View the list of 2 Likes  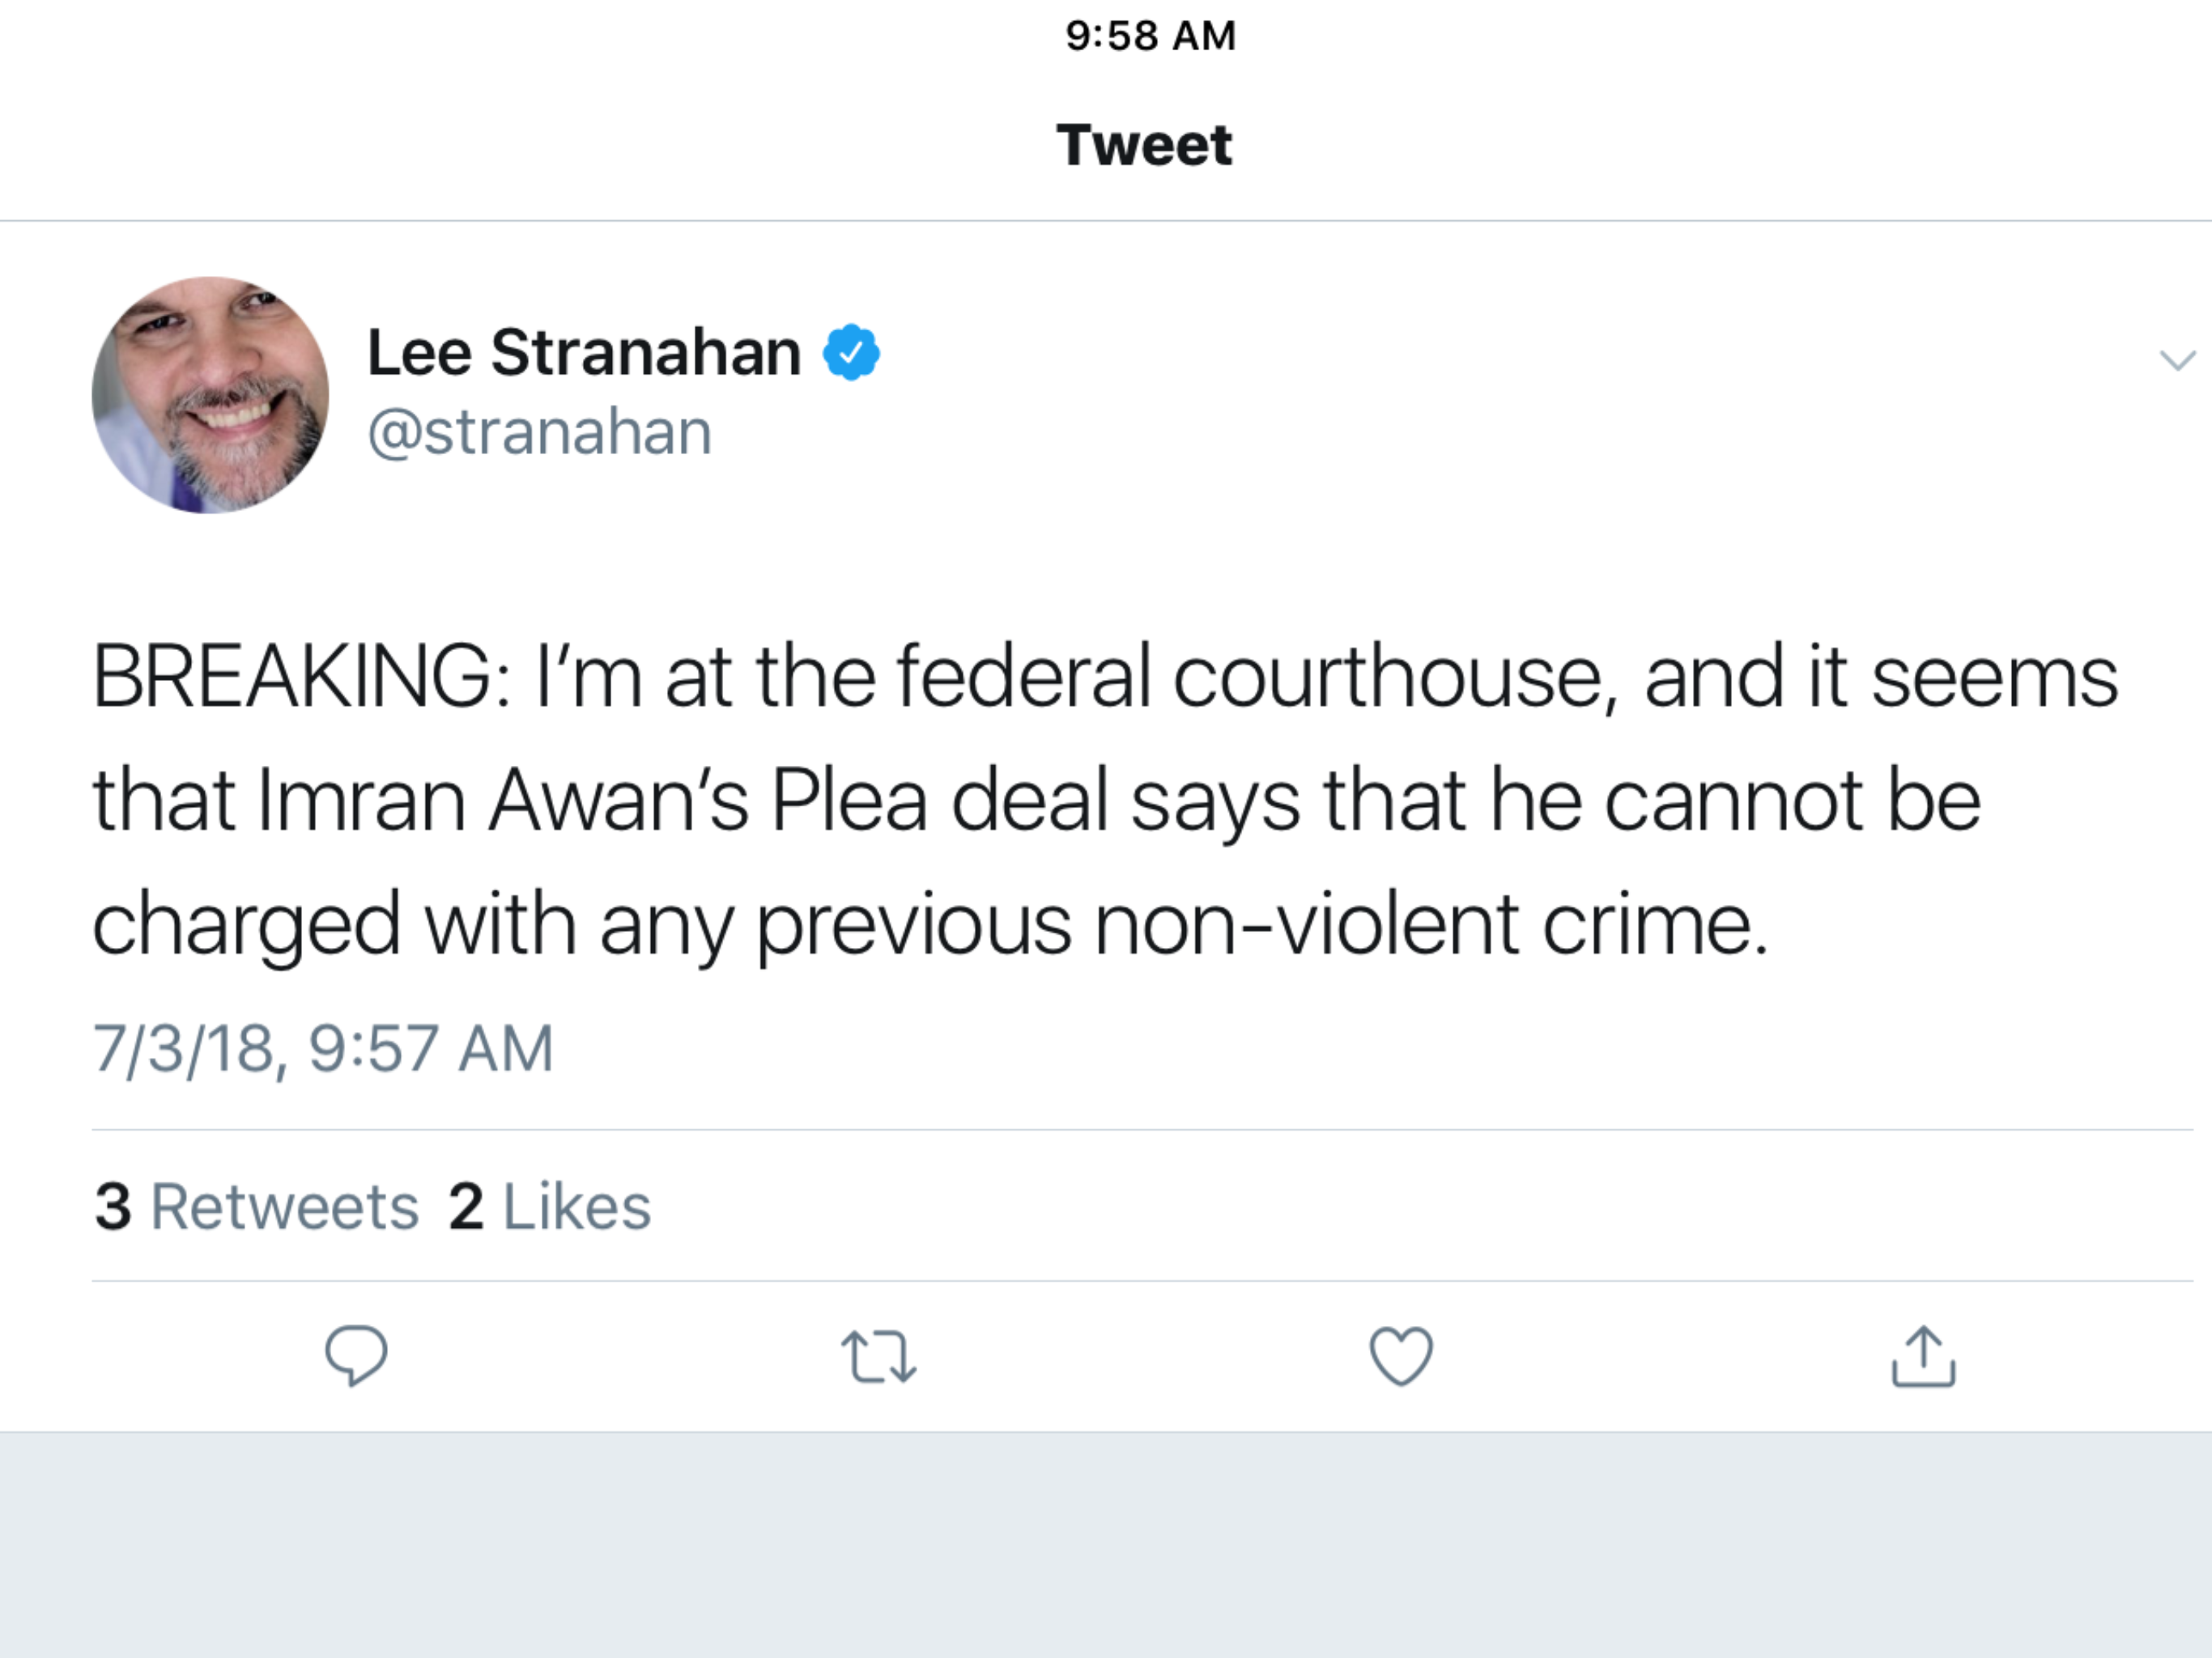(x=550, y=1206)
